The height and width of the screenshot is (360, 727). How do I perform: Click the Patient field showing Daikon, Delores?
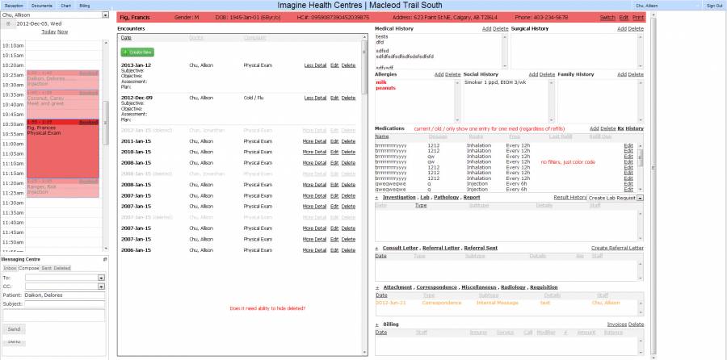pyautogui.click(x=65, y=295)
